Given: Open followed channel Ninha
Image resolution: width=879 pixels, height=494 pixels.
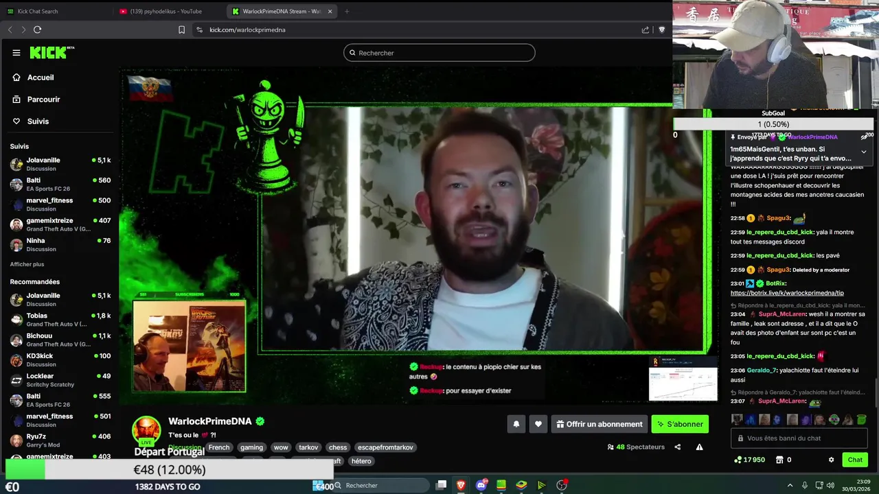Looking at the screenshot, I should (x=60, y=244).
